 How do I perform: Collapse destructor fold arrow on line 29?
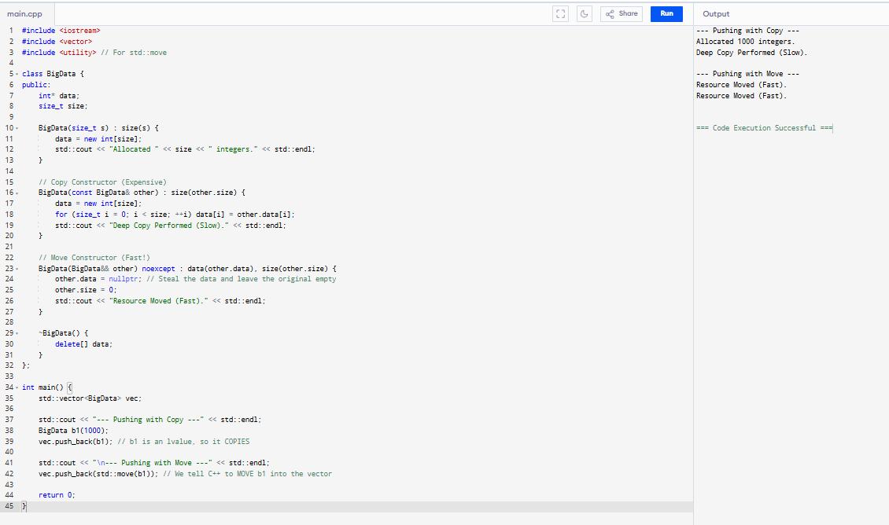pyautogui.click(x=17, y=333)
